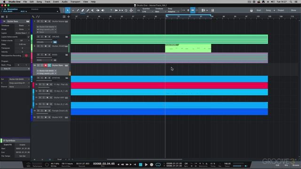
Task: Open the Apple menu
Action: [x=4, y=2]
